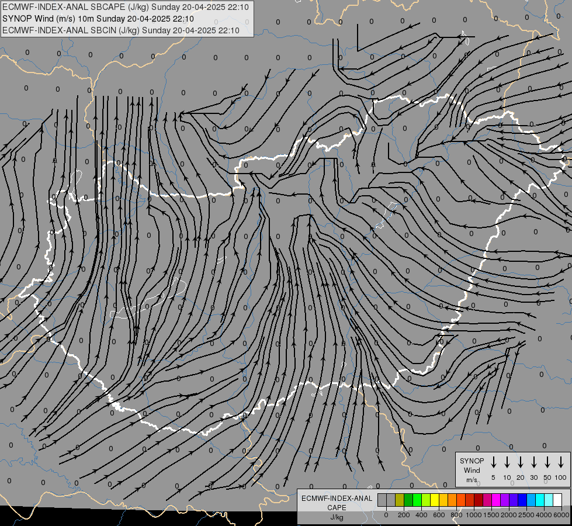The width and height of the screenshot is (572, 526).
Task: Pick the pink-magenta swatch left of the 1500 tick
Action: pyautogui.click(x=487, y=500)
